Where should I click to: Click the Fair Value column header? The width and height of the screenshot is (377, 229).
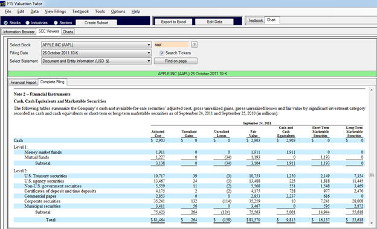pos(253,134)
